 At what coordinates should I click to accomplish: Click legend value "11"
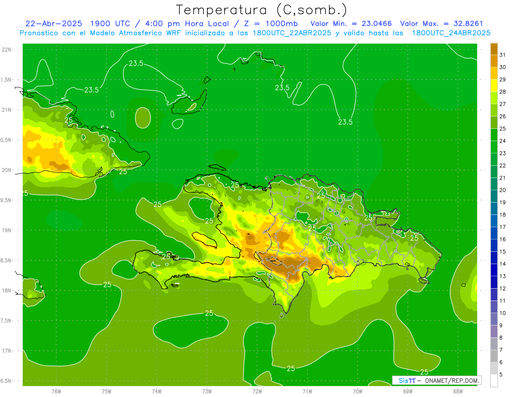(502, 301)
